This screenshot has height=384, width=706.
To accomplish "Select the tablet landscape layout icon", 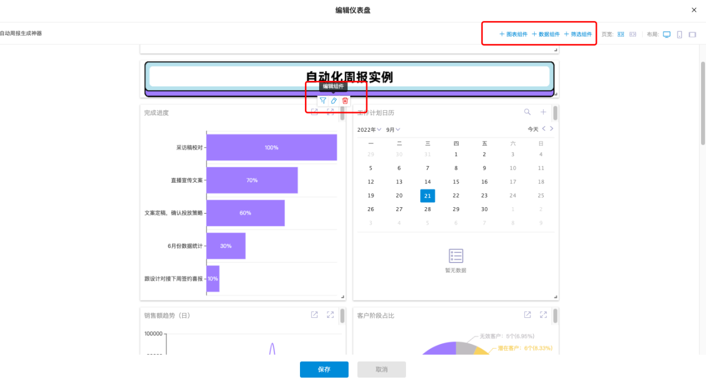I will (692, 34).
